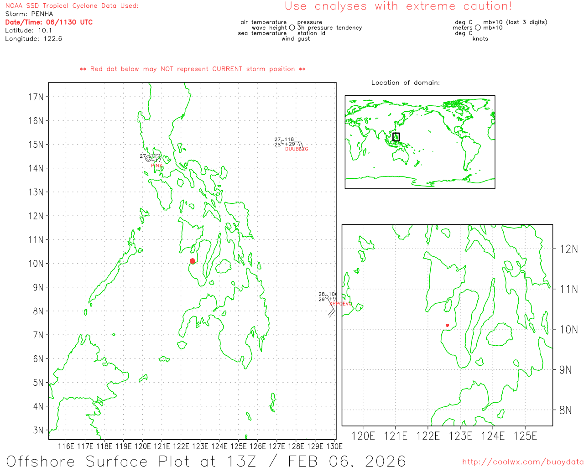Click red storm dot on zoomed inset map
This screenshot has height=467, width=584.
(x=447, y=325)
